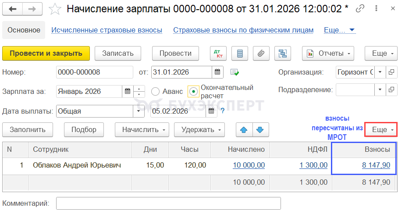Viewport: 398px width, 211px height.
Task: Open document structure hierarchy icon
Action: point(283,54)
